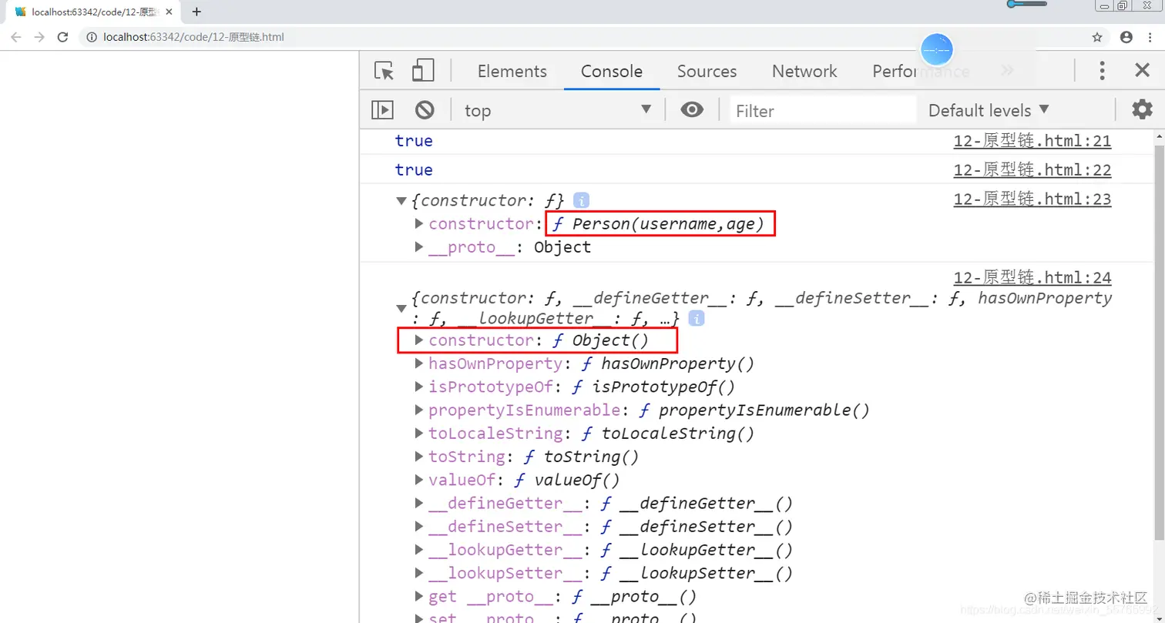
Task: Expand hasOwnProperty property
Action: point(419,363)
